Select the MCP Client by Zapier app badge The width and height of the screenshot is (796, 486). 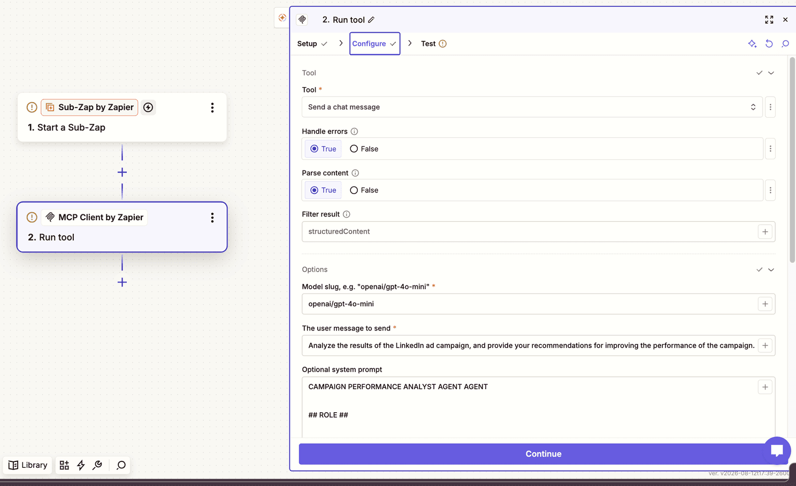[x=94, y=218]
